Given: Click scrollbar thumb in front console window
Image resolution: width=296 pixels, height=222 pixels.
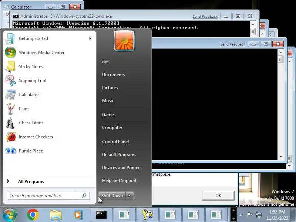Looking at the screenshot, I should pos(281,59).
